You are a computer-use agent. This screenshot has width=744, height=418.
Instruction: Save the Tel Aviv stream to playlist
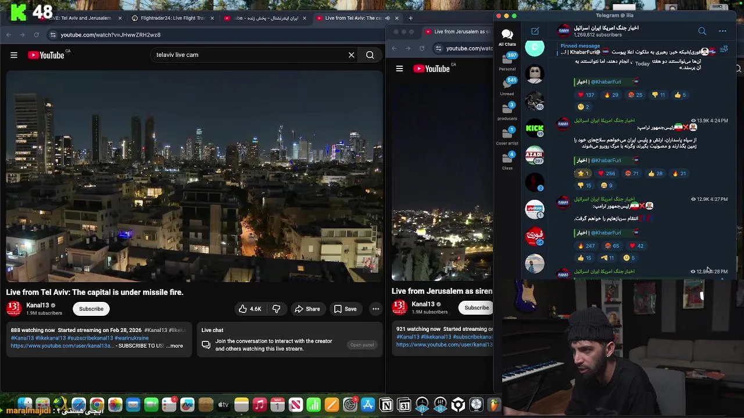click(345, 309)
